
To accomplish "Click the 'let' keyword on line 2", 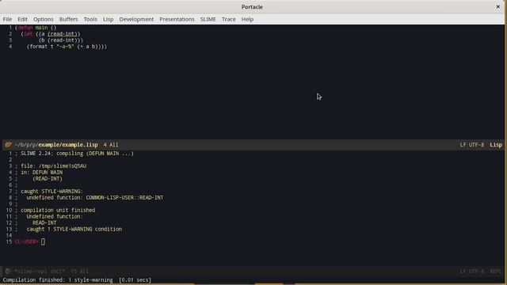I will point(29,34).
